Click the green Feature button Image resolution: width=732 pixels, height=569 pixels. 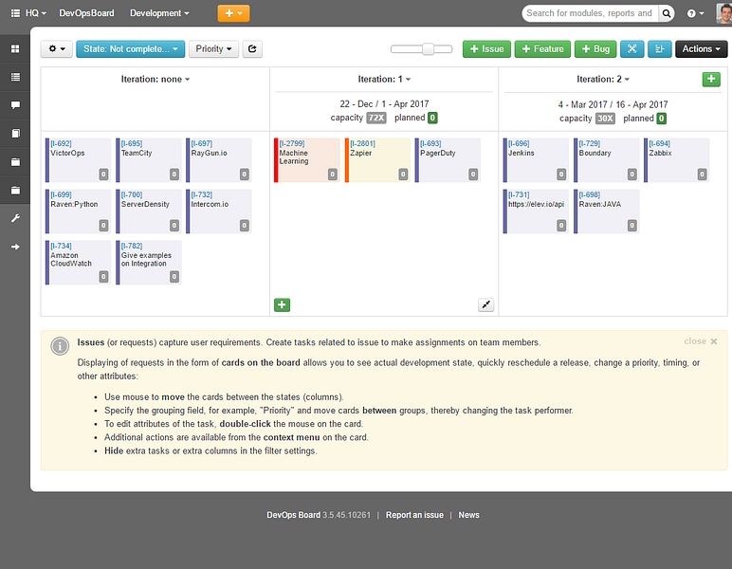pyautogui.click(x=542, y=49)
